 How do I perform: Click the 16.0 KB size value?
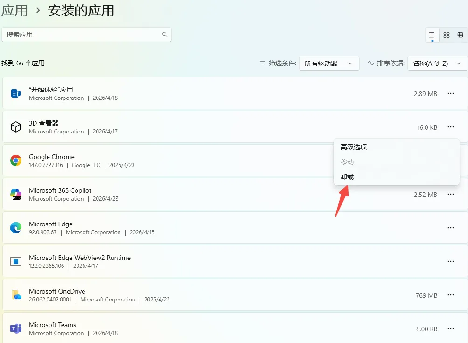click(x=427, y=127)
